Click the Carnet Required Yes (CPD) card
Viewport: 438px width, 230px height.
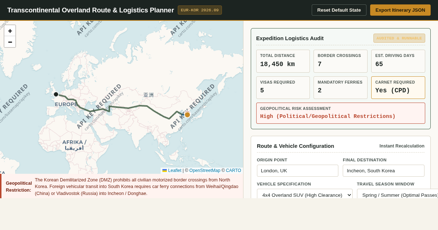398,88
